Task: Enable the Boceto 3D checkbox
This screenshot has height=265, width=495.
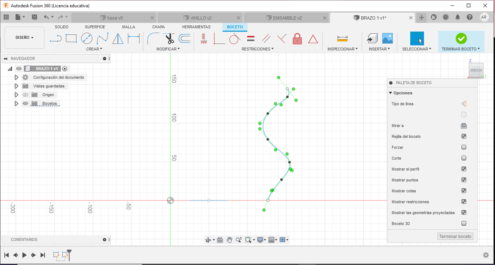Action: (x=464, y=223)
